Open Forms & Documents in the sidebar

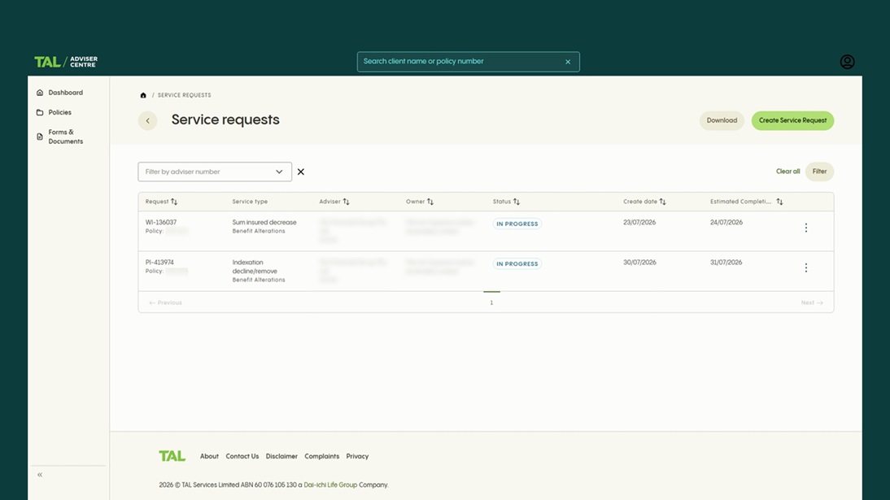point(65,137)
